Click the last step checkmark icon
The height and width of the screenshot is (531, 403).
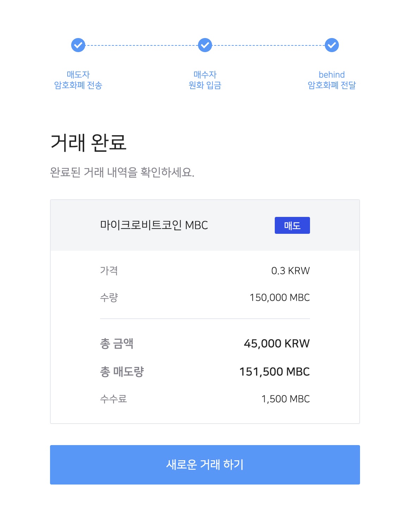(x=331, y=45)
